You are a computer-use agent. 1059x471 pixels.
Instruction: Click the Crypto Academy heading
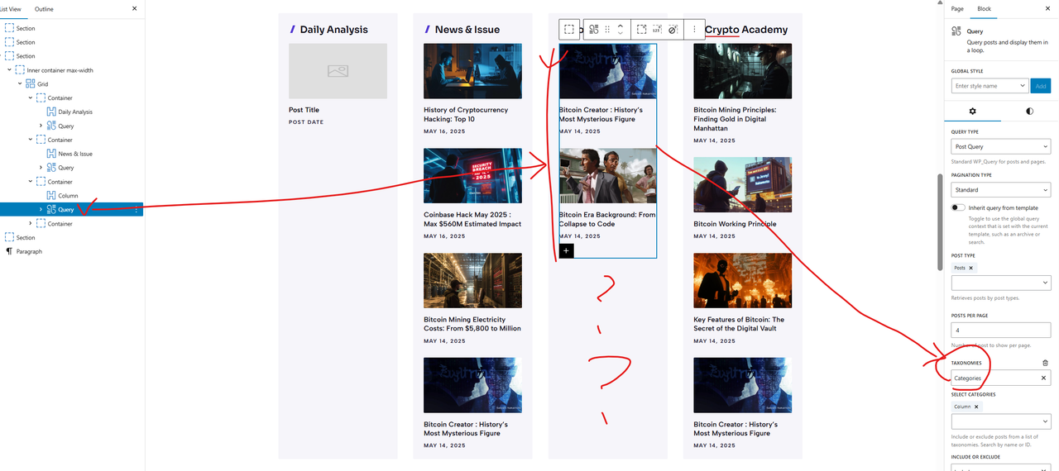pos(746,30)
